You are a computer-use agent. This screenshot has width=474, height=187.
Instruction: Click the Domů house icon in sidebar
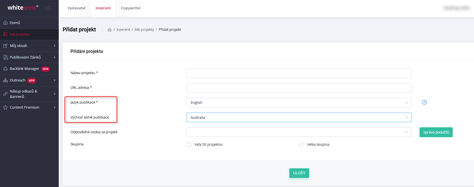pos(5,23)
